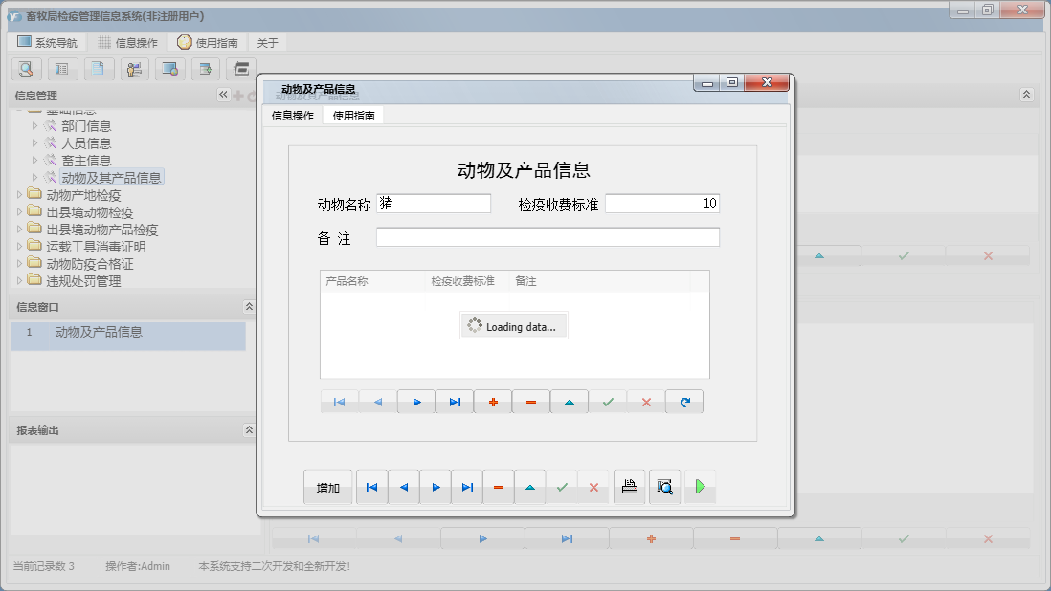Click the export arrow icon in main toolbar

click(x=206, y=69)
